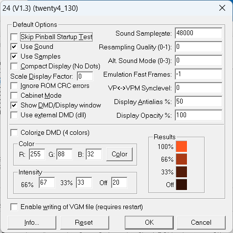Select the 100% result color swatch
The width and height of the screenshot is (233, 233).
click(182, 147)
